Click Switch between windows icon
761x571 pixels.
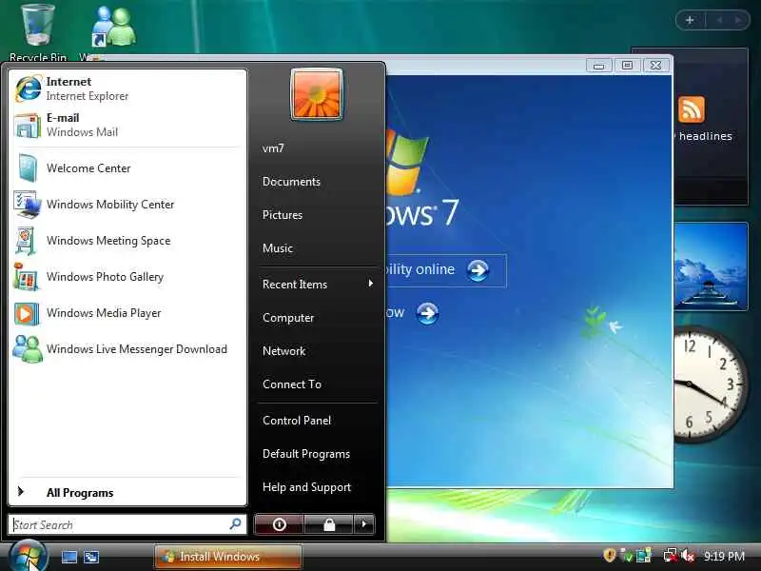tap(91, 557)
